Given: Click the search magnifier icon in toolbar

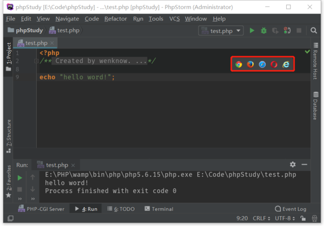Looking at the screenshot, I should (314, 31).
